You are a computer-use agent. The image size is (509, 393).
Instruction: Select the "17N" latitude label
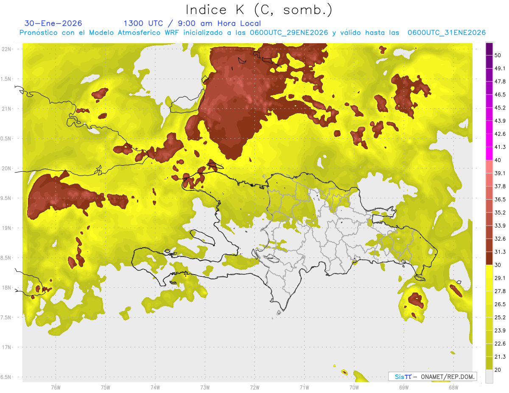pyautogui.click(x=7, y=347)
